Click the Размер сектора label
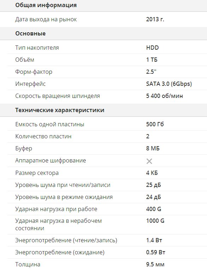The image size is (207, 271). [x=37, y=173]
